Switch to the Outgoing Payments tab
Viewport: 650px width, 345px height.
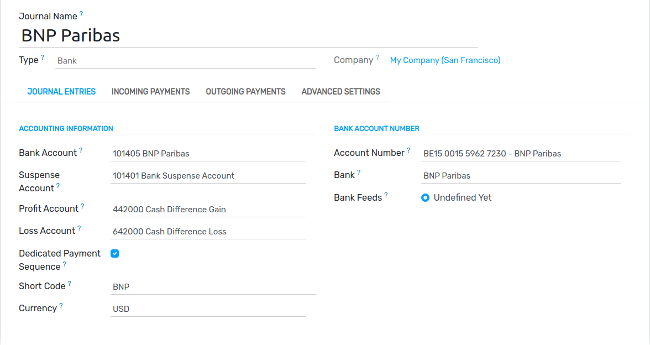tap(246, 92)
